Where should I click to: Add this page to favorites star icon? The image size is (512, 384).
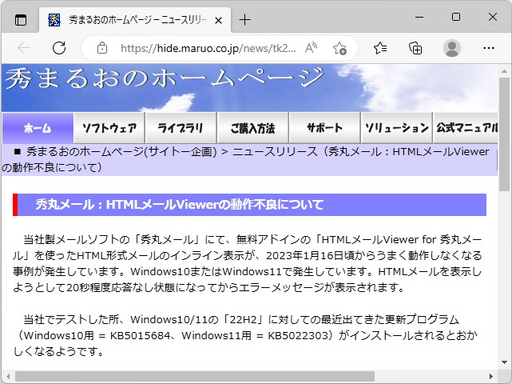click(x=339, y=48)
